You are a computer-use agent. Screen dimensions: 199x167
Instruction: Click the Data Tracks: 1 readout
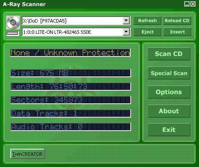pos(71,113)
